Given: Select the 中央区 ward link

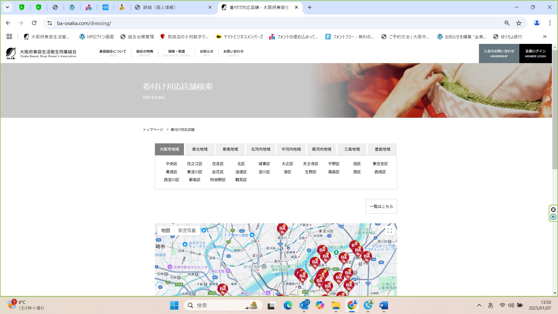Looking at the screenshot, I should click(x=171, y=164).
